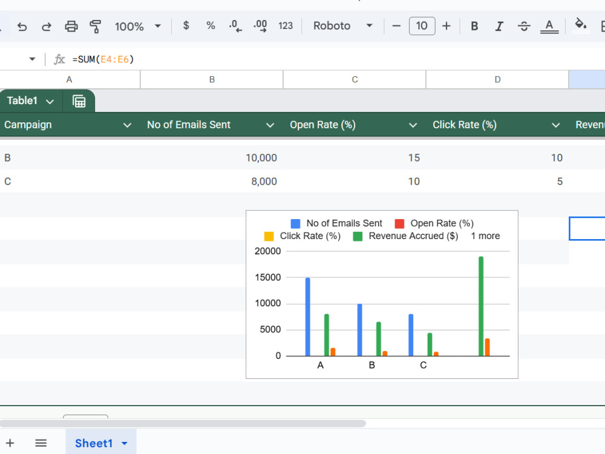Select the Campaign C cell
The height and width of the screenshot is (454, 605).
(x=70, y=181)
